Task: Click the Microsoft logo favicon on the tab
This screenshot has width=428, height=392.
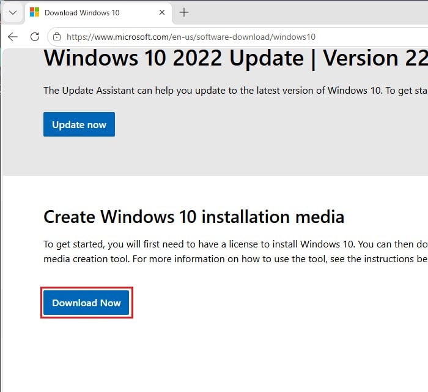Action: point(34,12)
